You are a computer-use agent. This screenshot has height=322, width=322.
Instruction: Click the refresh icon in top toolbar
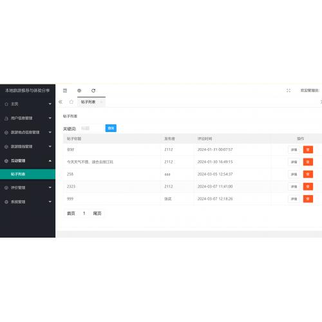point(93,91)
